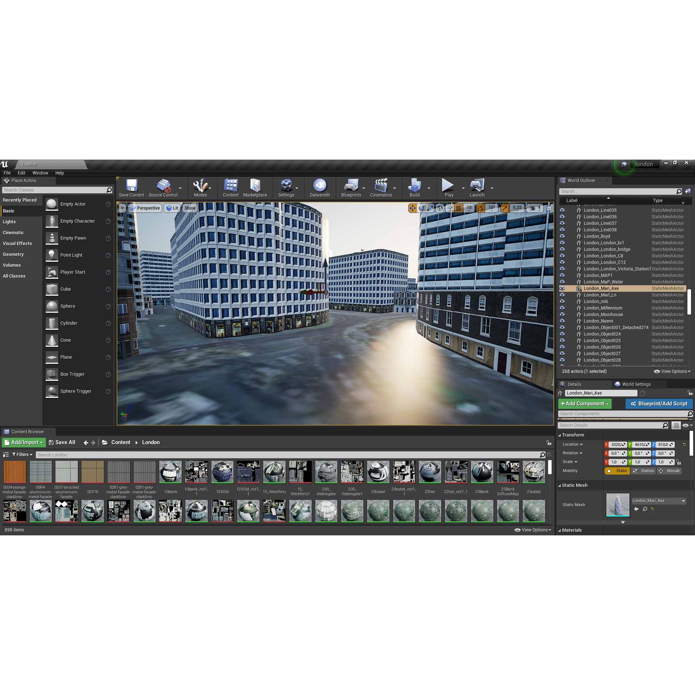
Task: Click the Source Control toolbar icon
Action: pyautogui.click(x=163, y=188)
